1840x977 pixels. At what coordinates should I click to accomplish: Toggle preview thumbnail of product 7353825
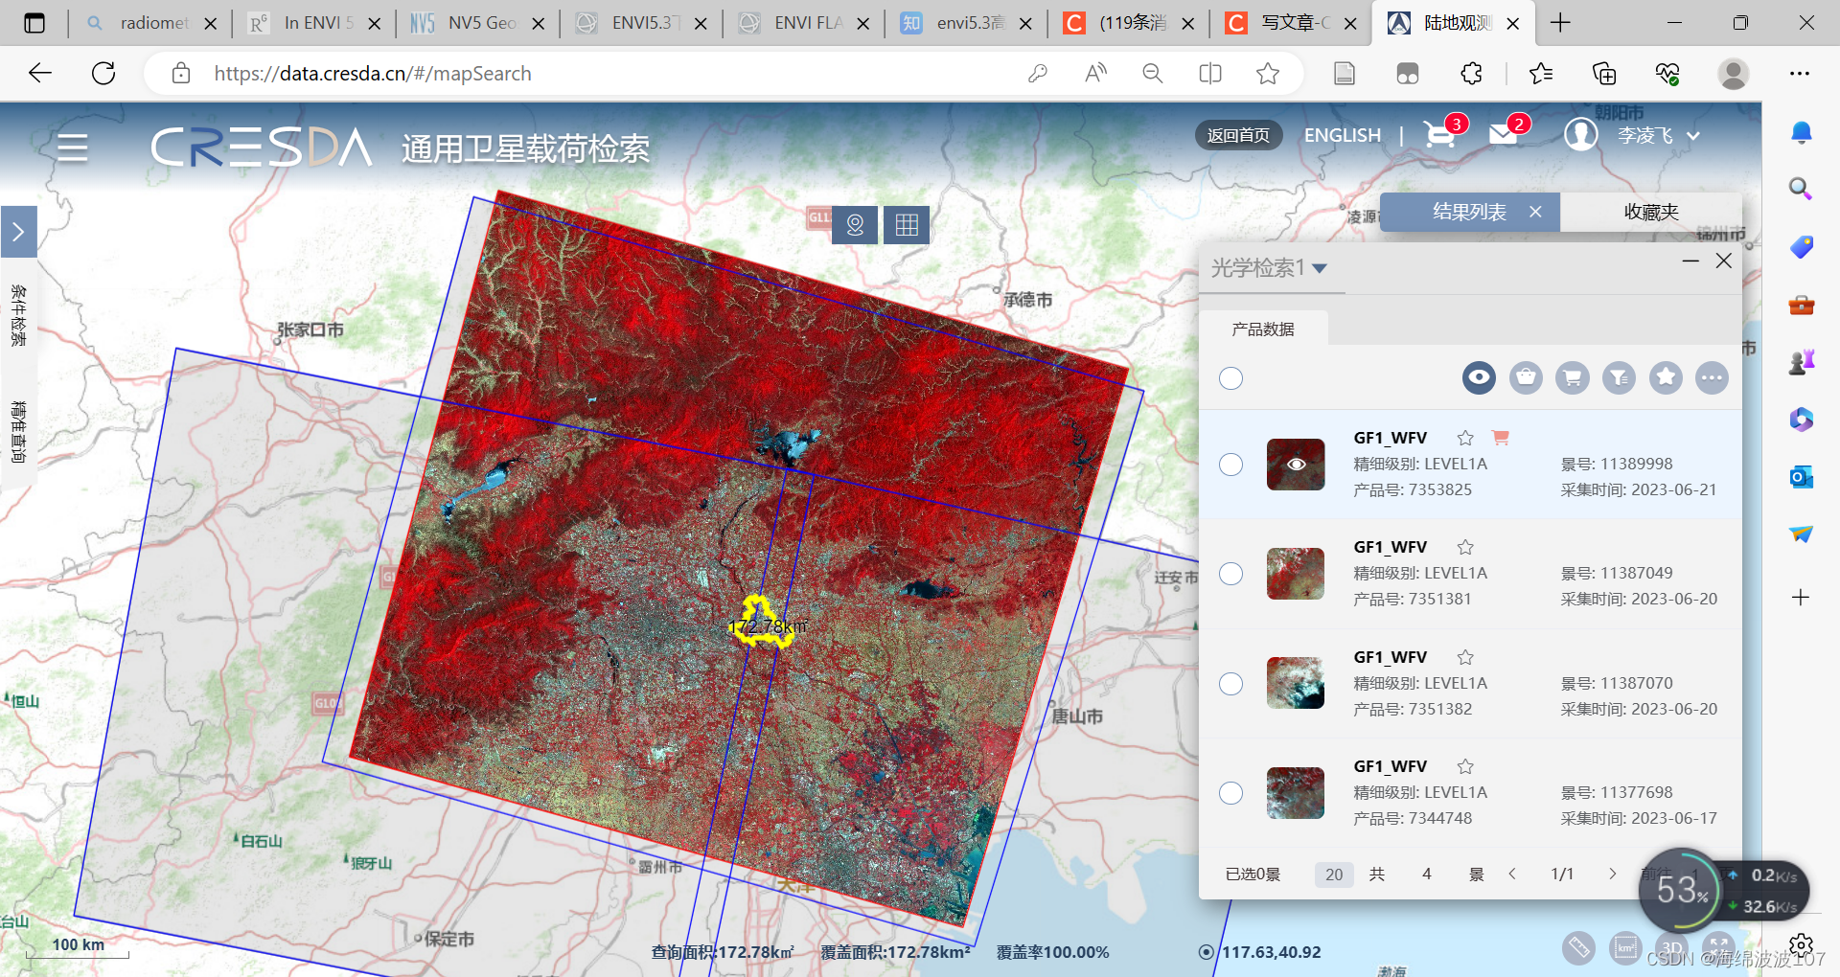pos(1296,465)
